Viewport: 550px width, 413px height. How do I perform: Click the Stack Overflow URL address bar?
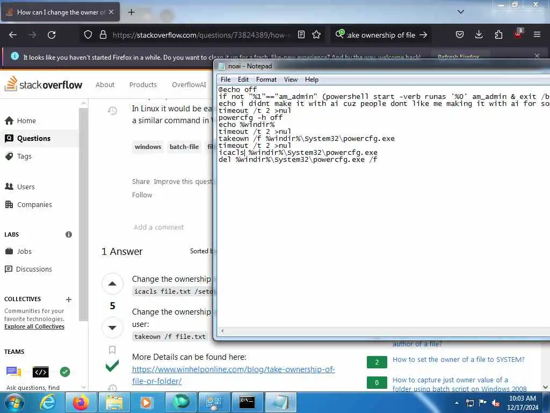click(x=202, y=35)
